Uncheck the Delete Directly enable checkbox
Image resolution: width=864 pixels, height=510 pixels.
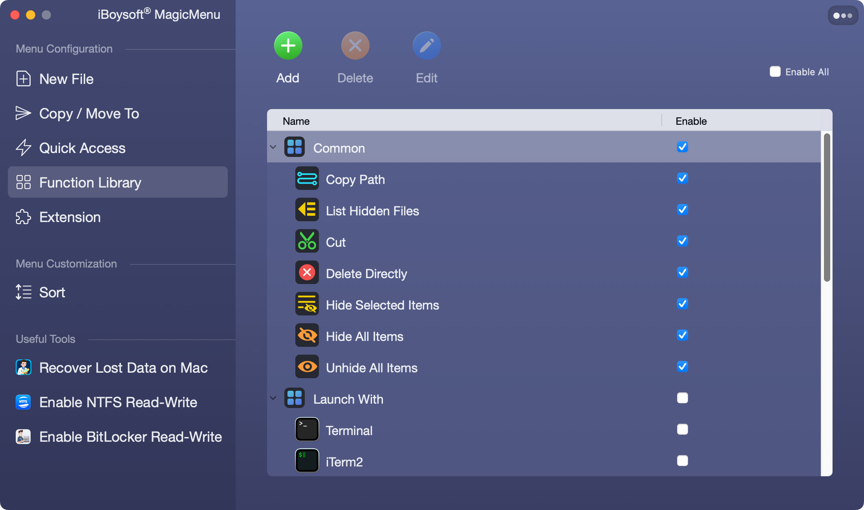pos(682,273)
